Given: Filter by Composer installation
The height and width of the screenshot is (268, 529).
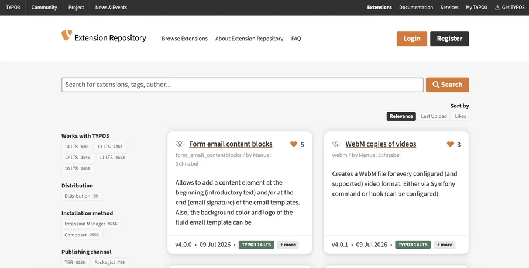Looking at the screenshot, I should pyautogui.click(x=82, y=235).
